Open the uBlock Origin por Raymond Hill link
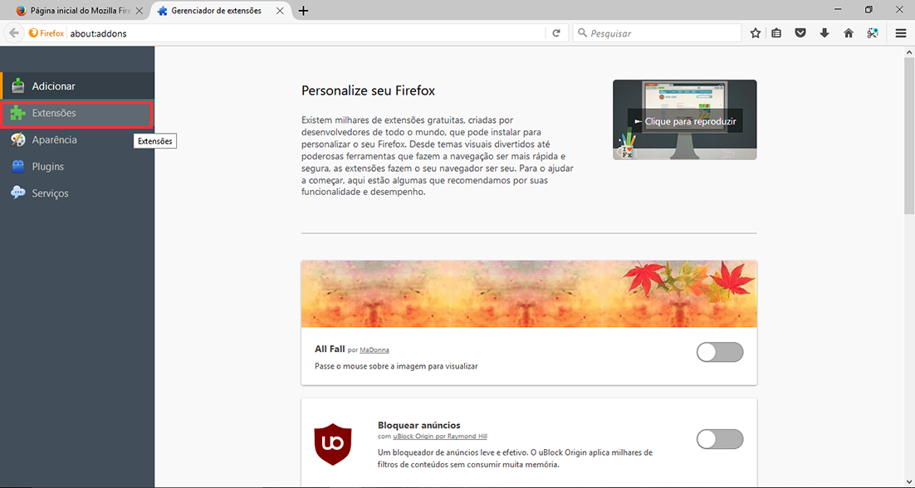Image resolution: width=915 pixels, height=488 pixels. [440, 436]
